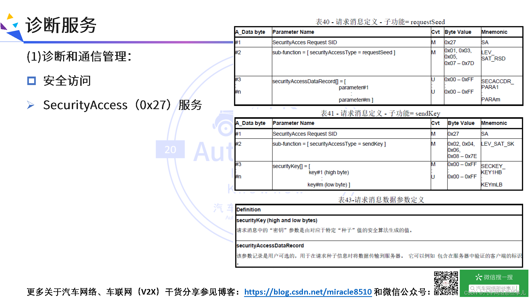Click the blue square bullet beside 安全访问
The image size is (530, 298).
[x=32, y=81]
